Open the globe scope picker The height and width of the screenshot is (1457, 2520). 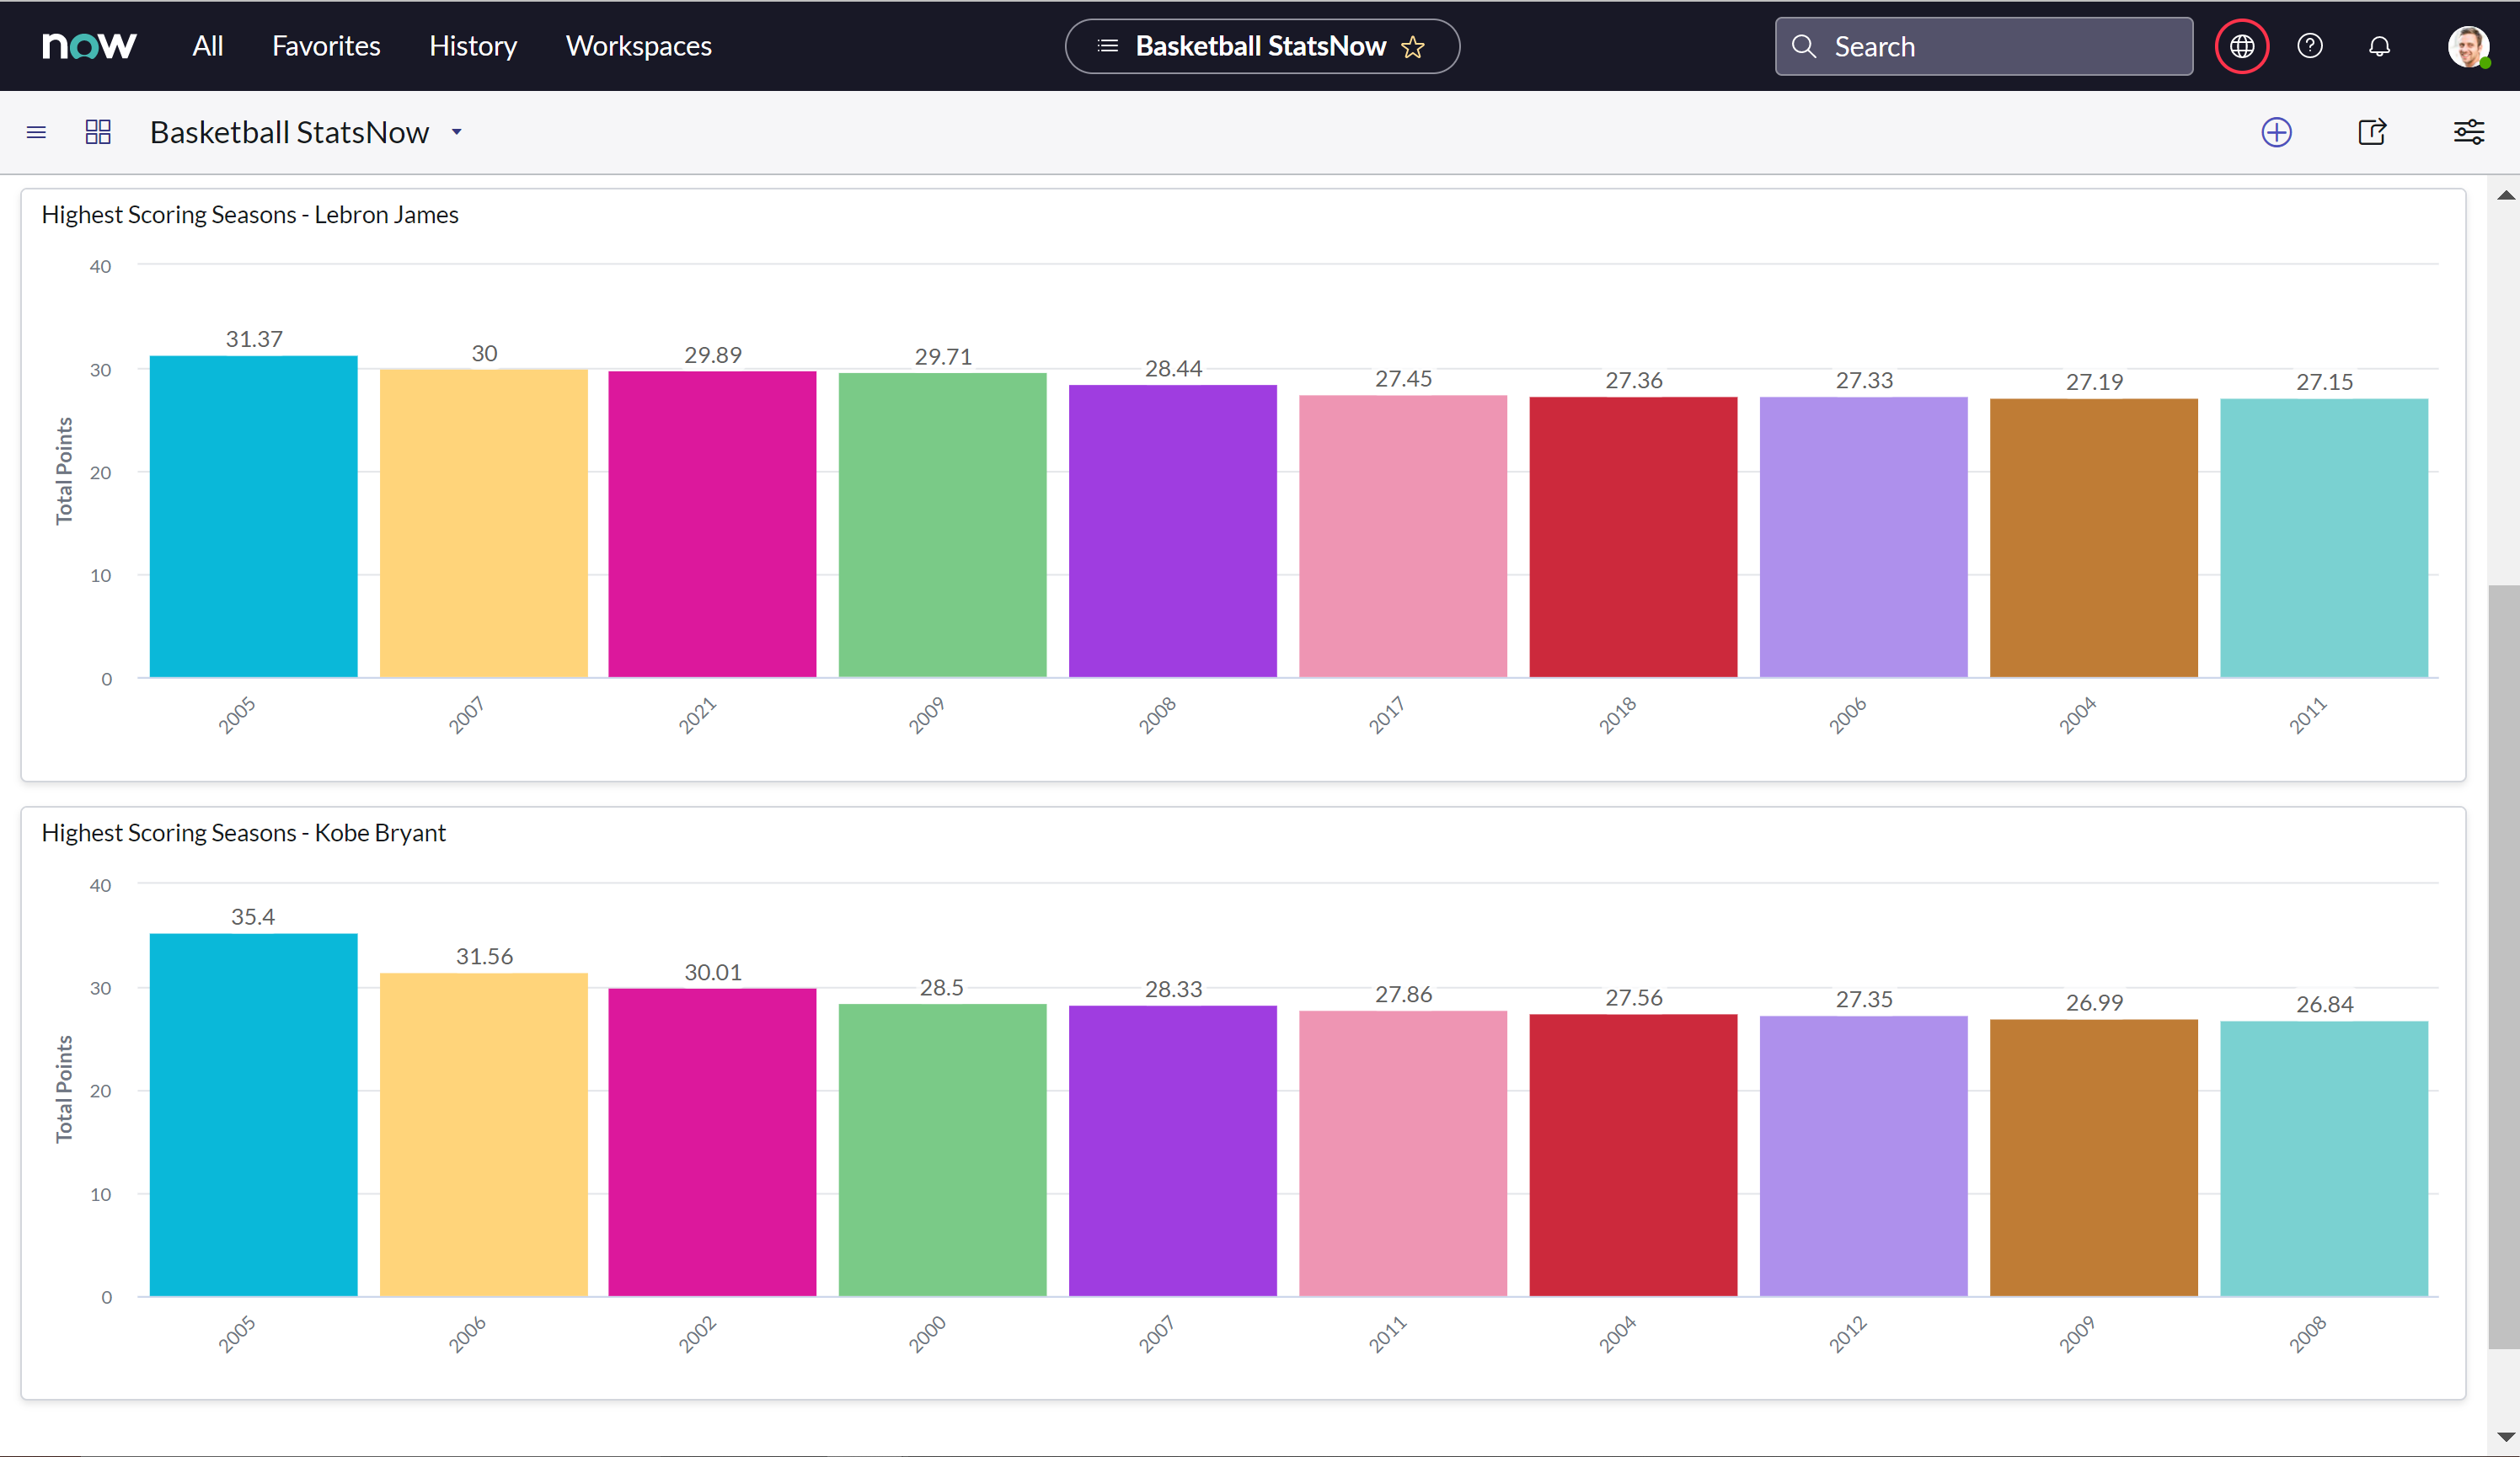pyautogui.click(x=2242, y=46)
